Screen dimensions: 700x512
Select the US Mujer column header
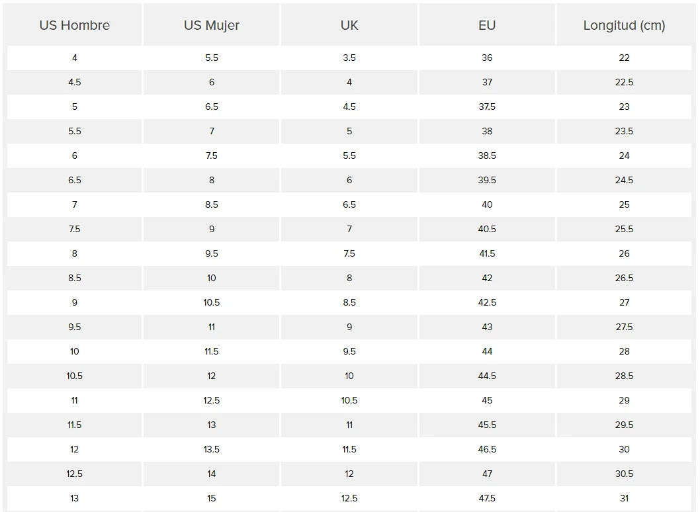point(212,25)
